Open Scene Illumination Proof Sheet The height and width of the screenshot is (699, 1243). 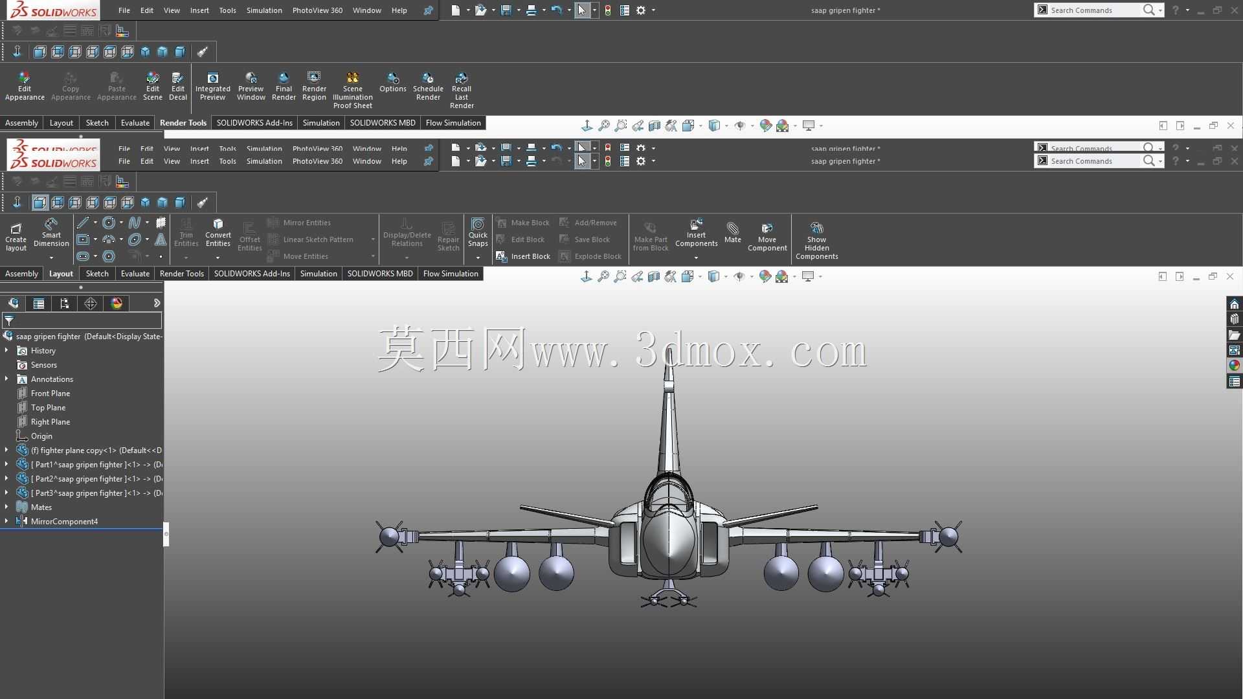pos(353,91)
